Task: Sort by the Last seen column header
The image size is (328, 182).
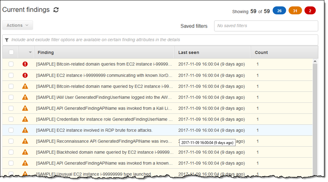Action: 188,53
